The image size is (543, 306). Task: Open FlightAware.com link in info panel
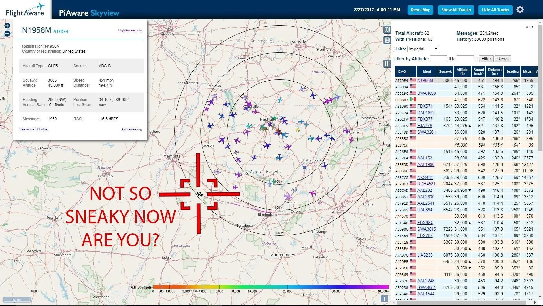click(130, 30)
